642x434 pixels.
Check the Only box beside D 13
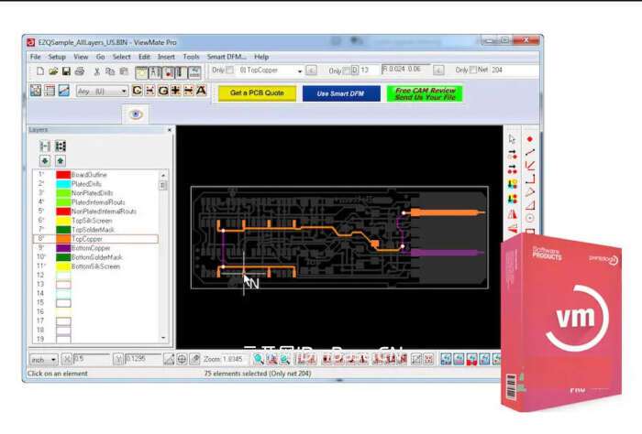[347, 71]
